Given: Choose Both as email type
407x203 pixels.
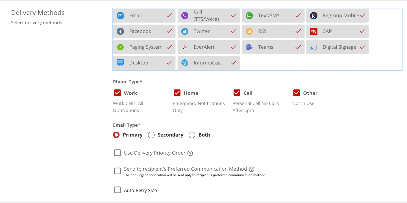Looking at the screenshot, I should 192,135.
